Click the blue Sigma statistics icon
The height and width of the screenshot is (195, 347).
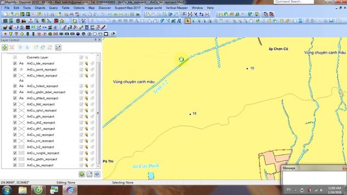pos(300,21)
